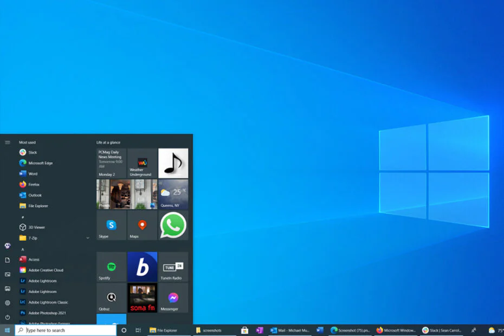
Task: Open the Qobuz tile
Action: click(x=111, y=298)
